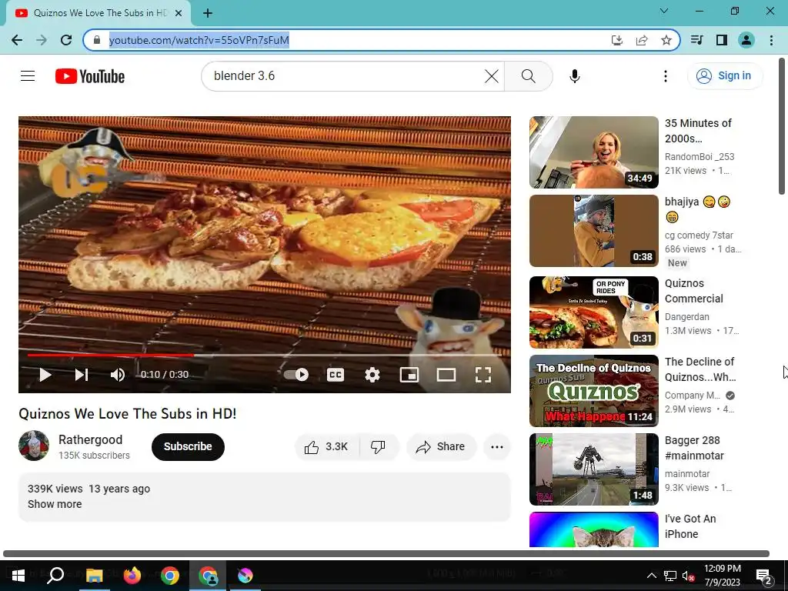
Task: Close the Quiznos We Love The Subs tab
Action: [179, 13]
